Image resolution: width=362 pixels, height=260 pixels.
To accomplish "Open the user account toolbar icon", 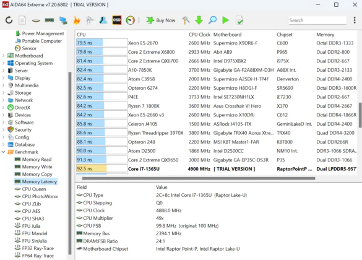I will click(x=103, y=20).
